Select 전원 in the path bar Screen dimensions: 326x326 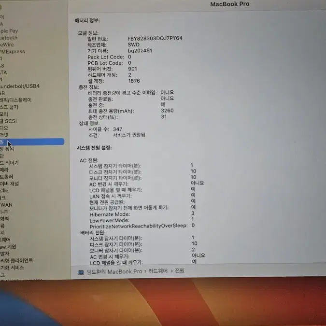[x=180, y=270]
